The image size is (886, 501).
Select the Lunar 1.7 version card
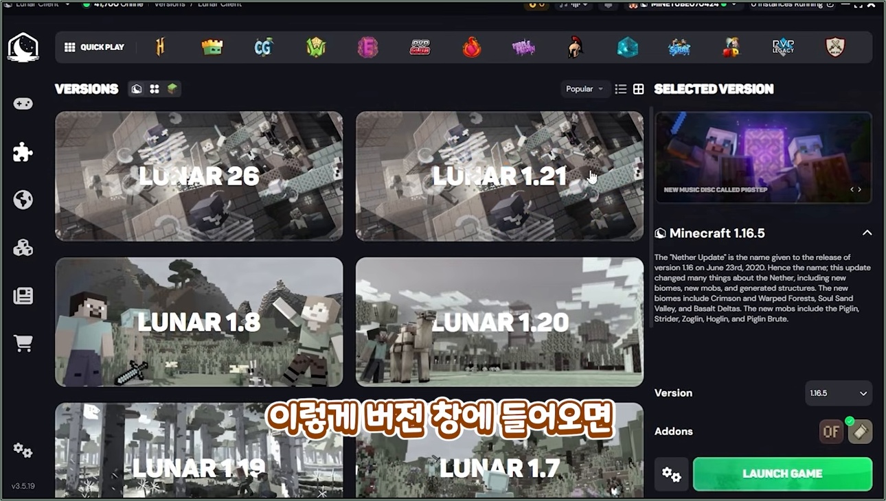coord(500,450)
